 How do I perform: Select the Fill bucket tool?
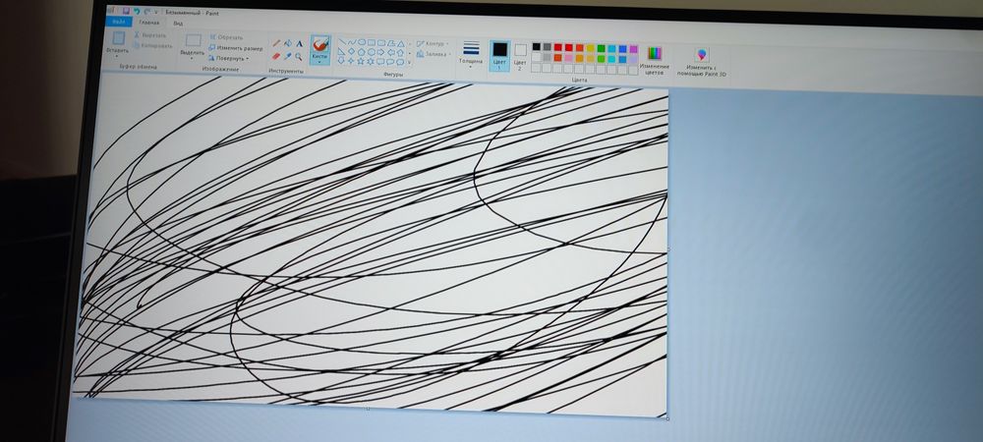288,43
